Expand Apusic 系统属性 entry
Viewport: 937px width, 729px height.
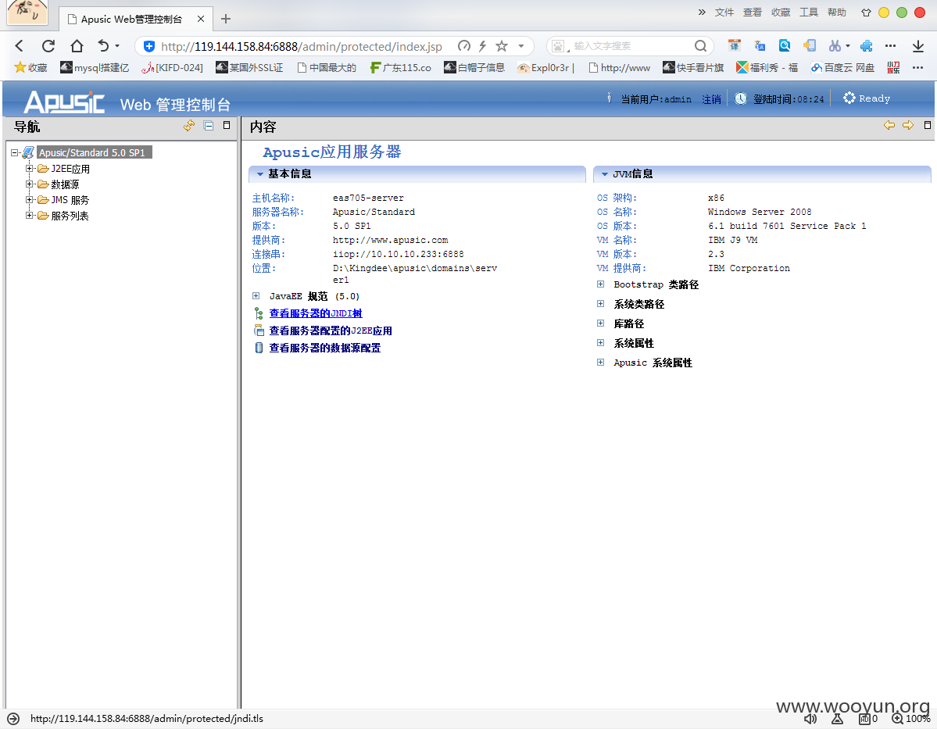(600, 362)
